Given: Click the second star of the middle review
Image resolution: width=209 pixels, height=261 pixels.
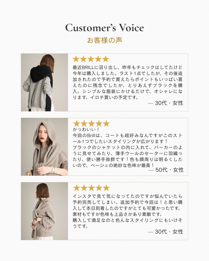Looking at the screenshot, I should pos(84,124).
